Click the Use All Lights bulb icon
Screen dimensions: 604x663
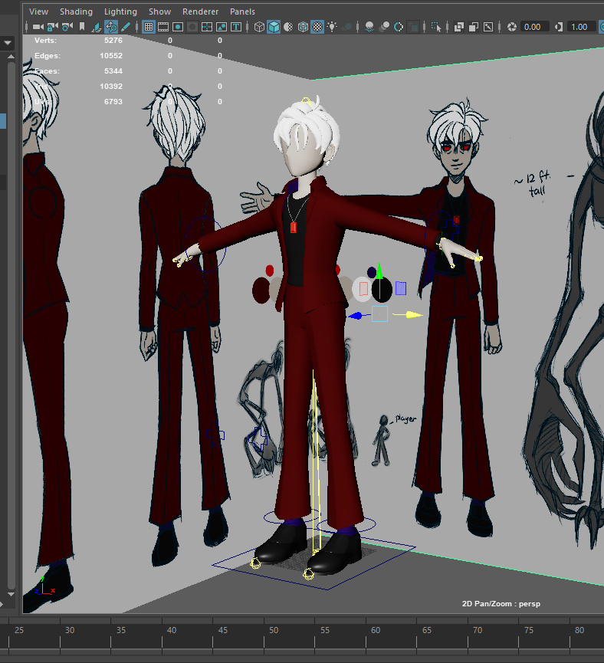(332, 27)
